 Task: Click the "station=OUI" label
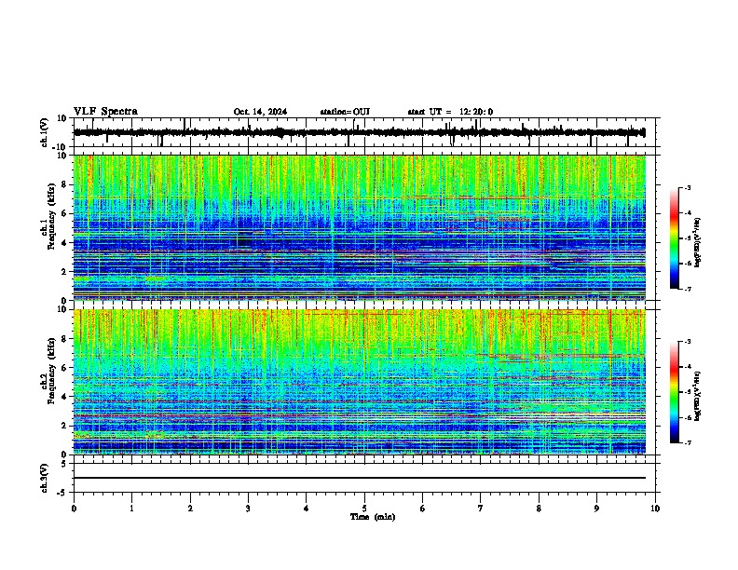[345, 112]
